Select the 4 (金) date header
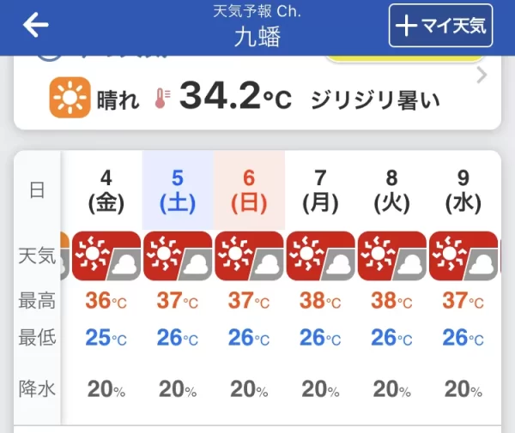Screen dimensions: 515x433 (106, 191)
